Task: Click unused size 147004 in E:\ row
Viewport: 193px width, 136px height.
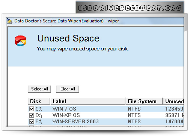Action: (x=175, y=121)
